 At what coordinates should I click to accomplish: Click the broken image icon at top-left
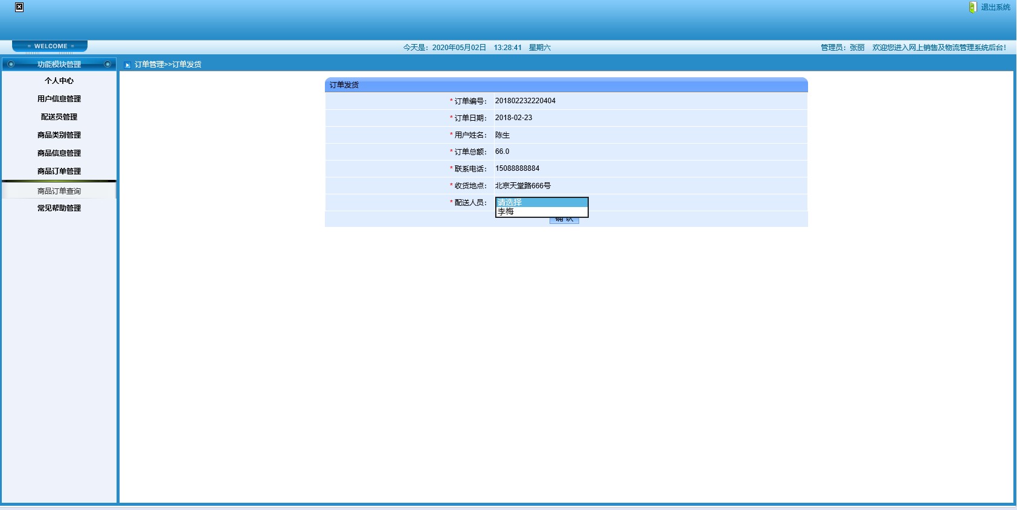(19, 7)
